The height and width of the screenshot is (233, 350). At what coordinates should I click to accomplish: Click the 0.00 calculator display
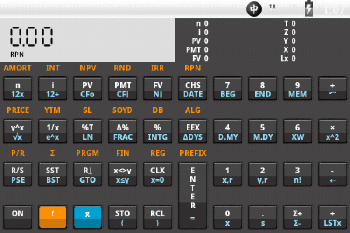pyautogui.click(x=31, y=36)
